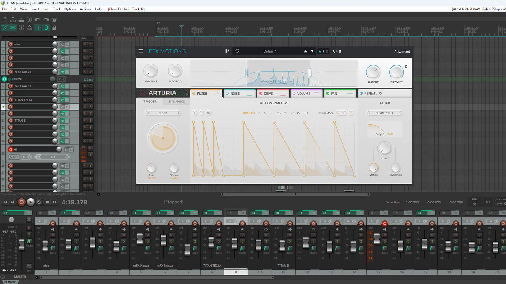The image size is (506, 284).
Task: Click the Open Project upload-arrow icon
Action: pos(13,19)
